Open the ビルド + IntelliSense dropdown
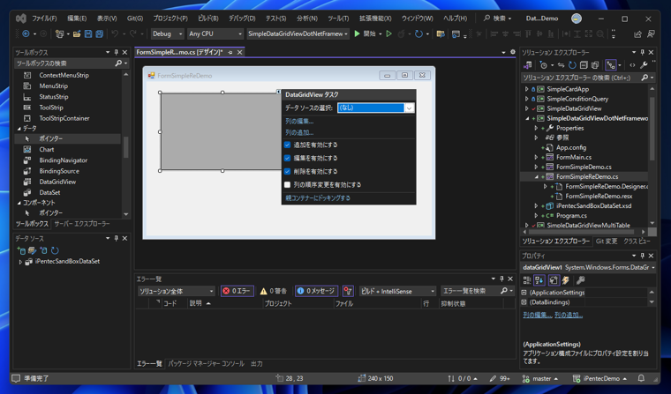 click(x=397, y=291)
